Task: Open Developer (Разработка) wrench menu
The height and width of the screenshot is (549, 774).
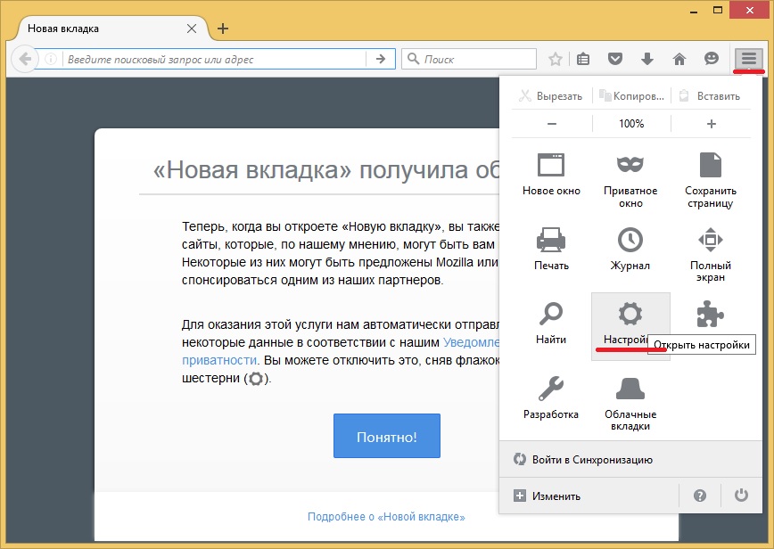Action: (551, 397)
